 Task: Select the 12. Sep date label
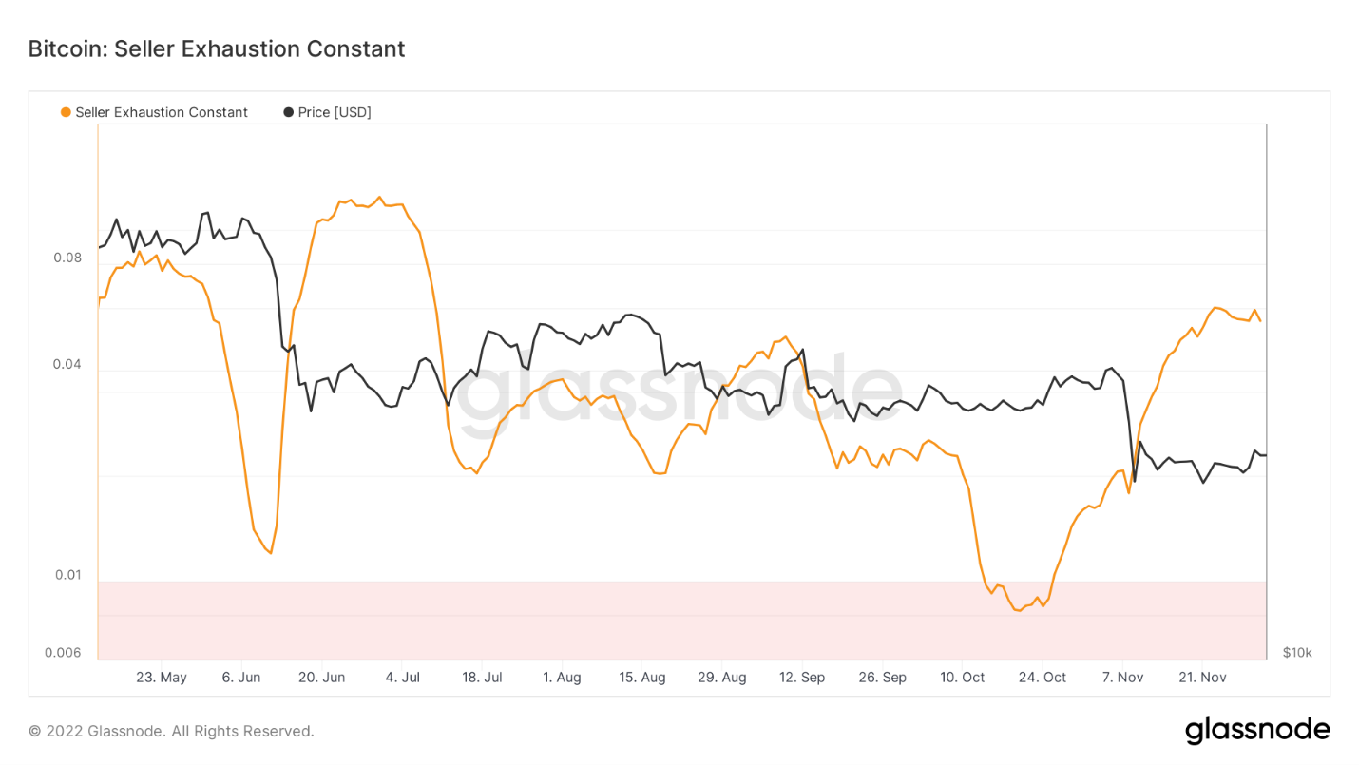click(801, 678)
